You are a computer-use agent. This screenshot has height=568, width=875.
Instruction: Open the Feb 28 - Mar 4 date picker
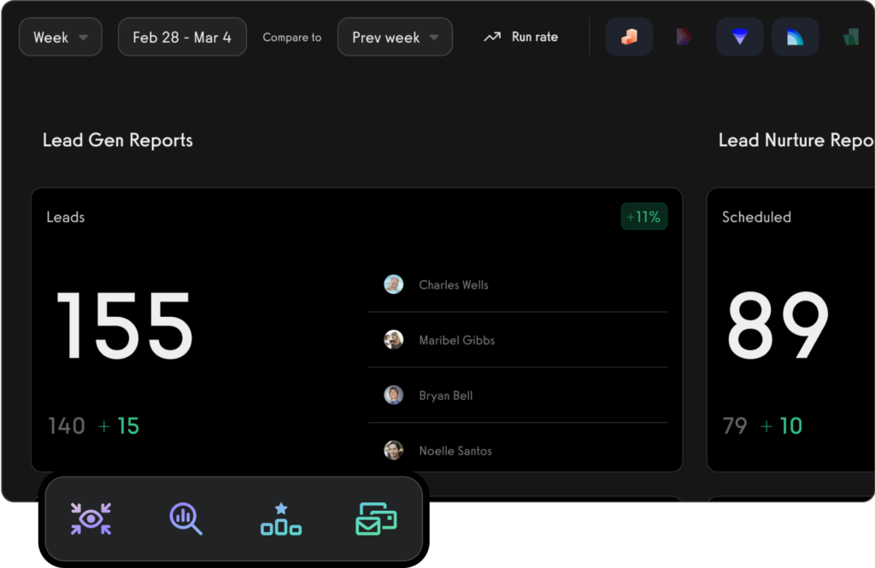point(182,36)
